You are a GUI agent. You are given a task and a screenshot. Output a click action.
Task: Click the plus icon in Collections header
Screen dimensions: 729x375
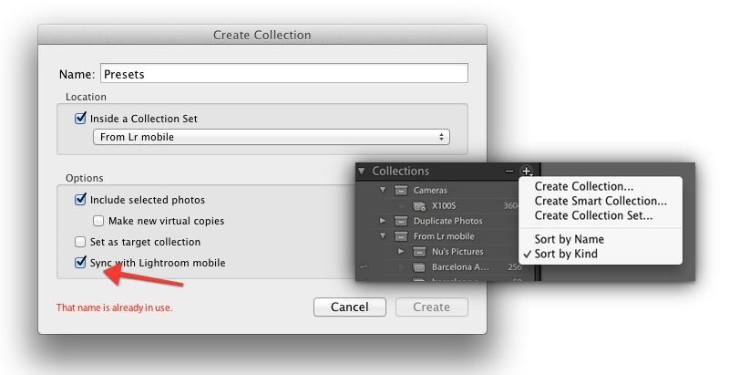pyautogui.click(x=528, y=171)
